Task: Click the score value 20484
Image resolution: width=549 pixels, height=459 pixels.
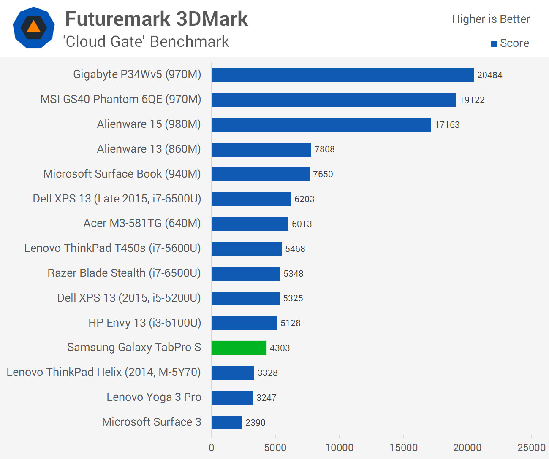Action: 490,75
